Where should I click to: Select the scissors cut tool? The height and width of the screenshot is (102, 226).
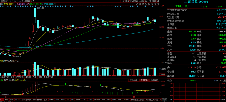(x=149, y=4)
